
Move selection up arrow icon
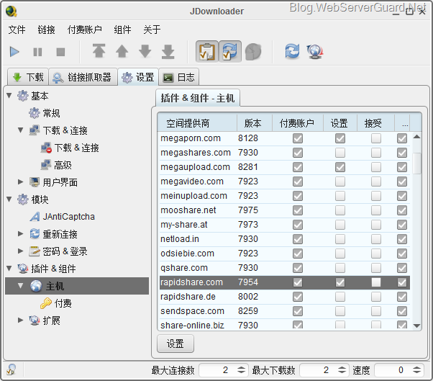122,51
